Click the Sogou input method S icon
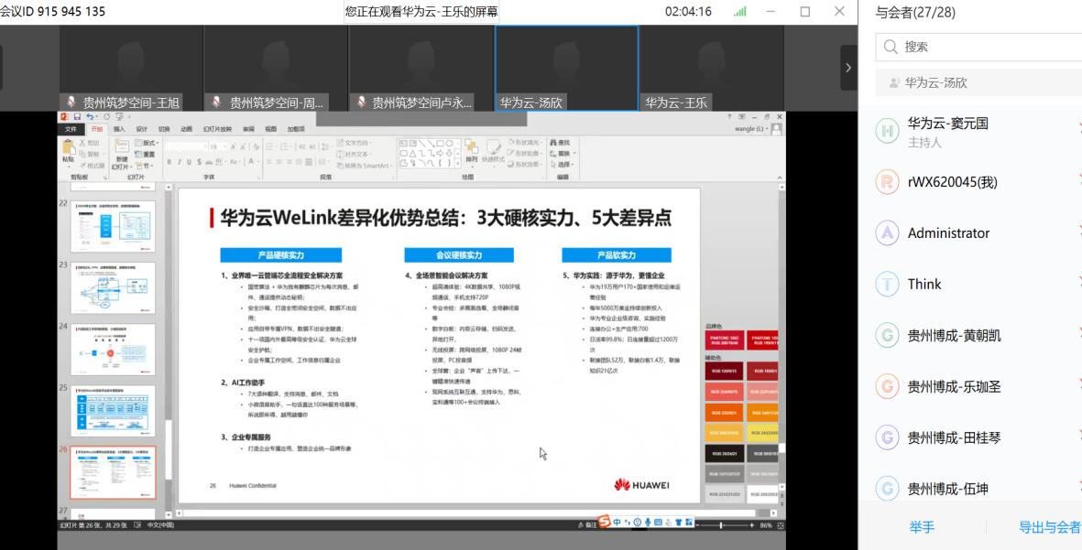This screenshot has height=550, width=1082. pos(605,523)
